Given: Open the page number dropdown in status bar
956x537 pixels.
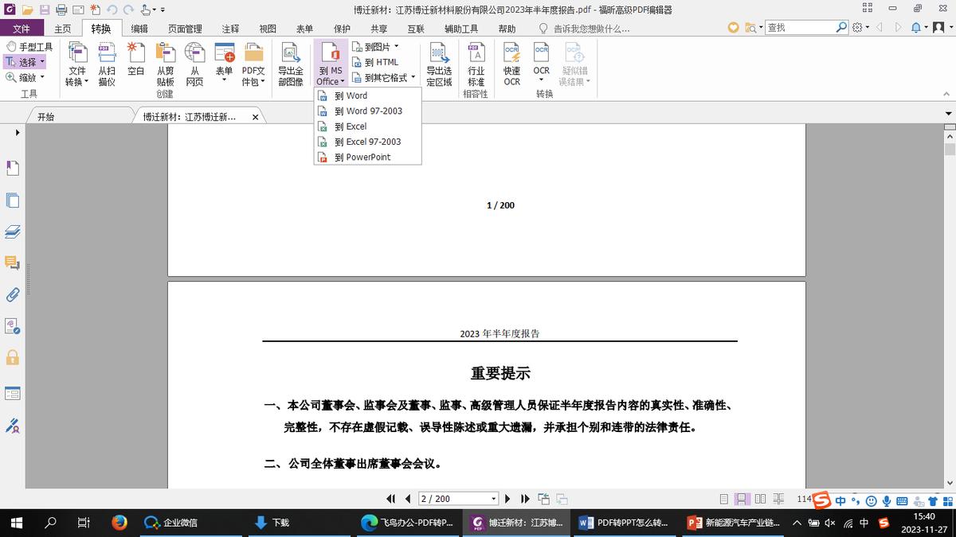Looking at the screenshot, I should (x=494, y=499).
